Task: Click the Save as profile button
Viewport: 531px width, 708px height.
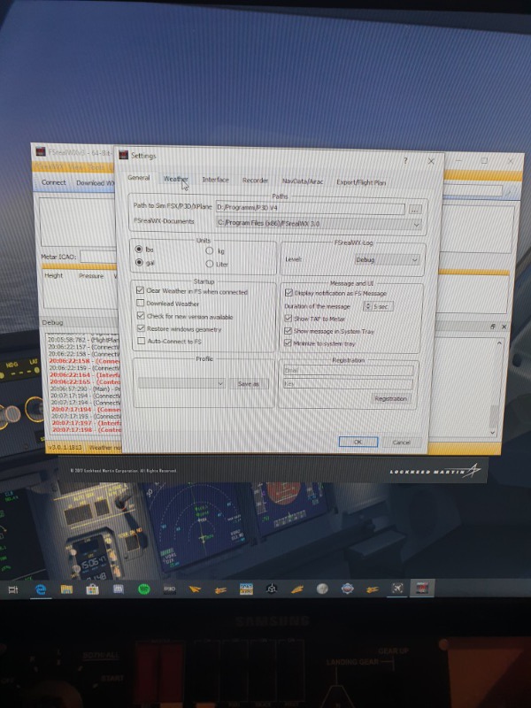Action: (x=249, y=384)
